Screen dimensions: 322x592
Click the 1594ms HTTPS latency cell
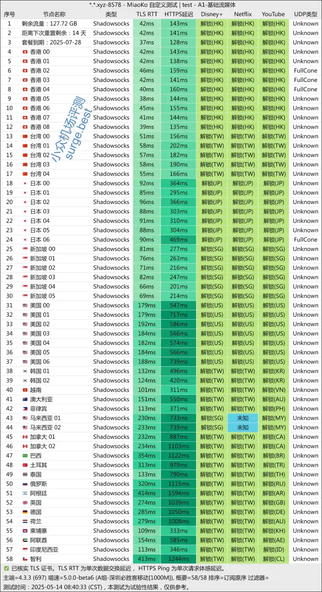tap(179, 493)
